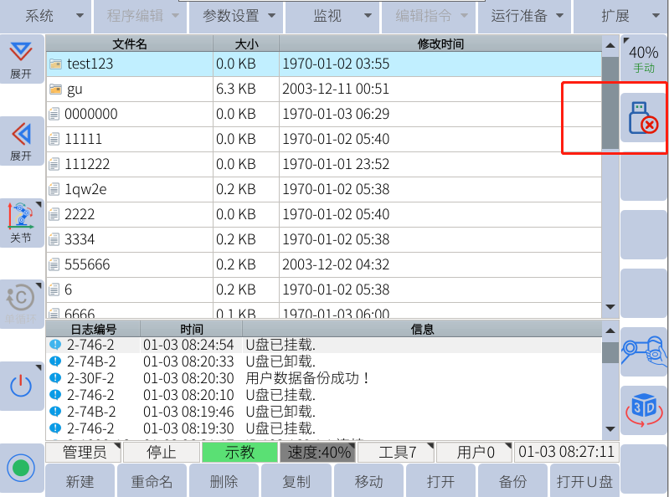Click the 备份 backup button
The image size is (669, 497).
pos(512,482)
